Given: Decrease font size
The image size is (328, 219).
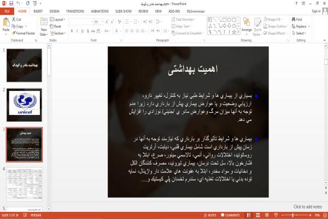Looking at the screenshot, I should (x=112, y=21).
